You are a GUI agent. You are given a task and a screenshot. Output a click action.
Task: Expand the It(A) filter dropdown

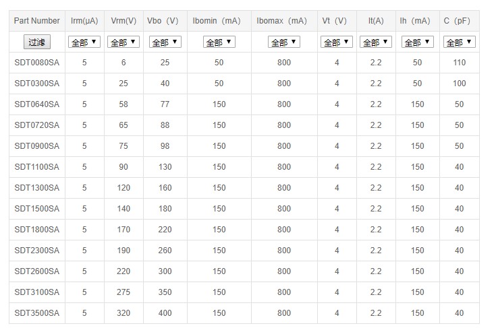[x=376, y=42]
